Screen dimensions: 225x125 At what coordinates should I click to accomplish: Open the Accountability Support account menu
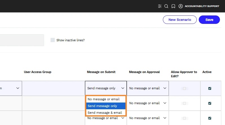click(x=202, y=6)
